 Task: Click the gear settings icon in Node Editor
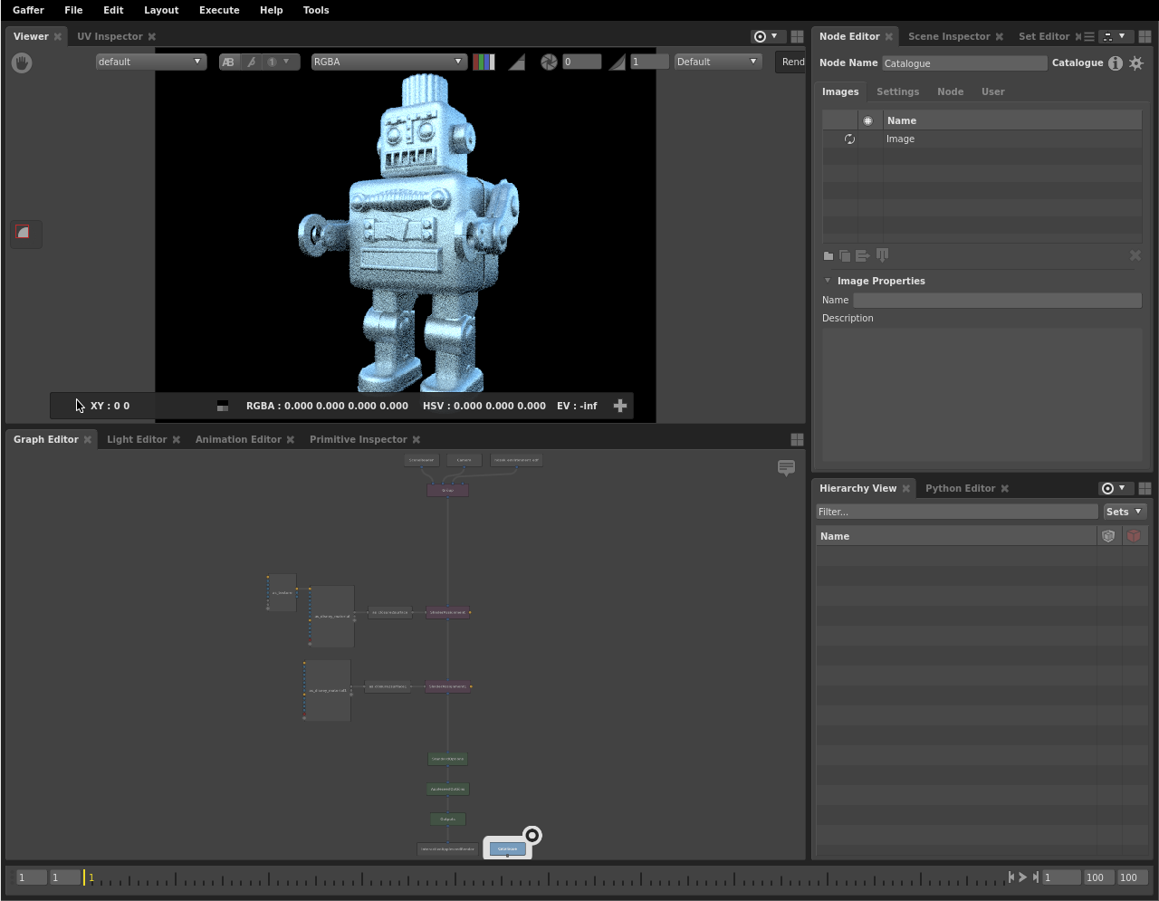[1136, 62]
